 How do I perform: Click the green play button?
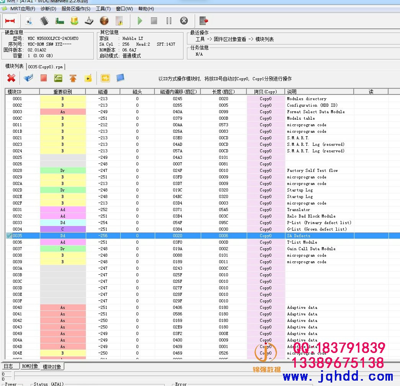coord(139,21)
